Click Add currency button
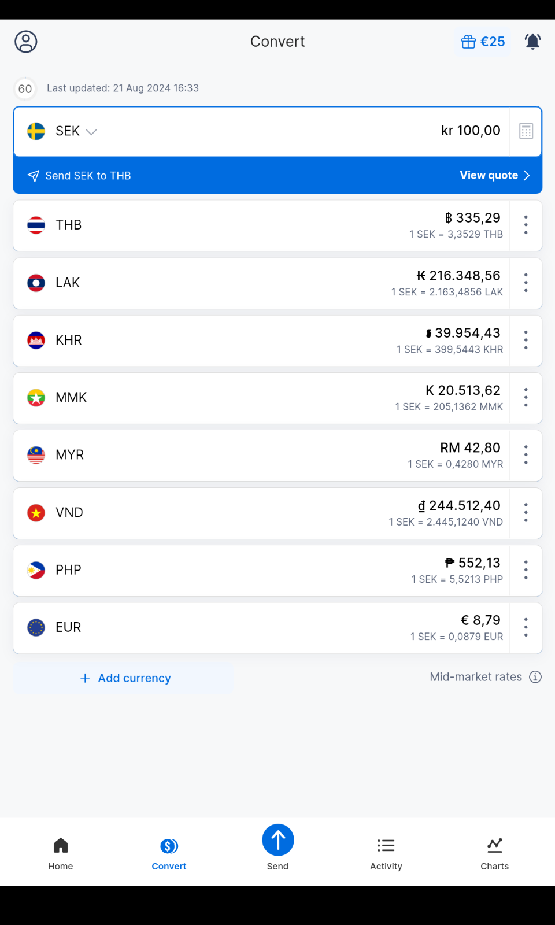Viewport: 555px width, 925px height. pyautogui.click(x=124, y=678)
